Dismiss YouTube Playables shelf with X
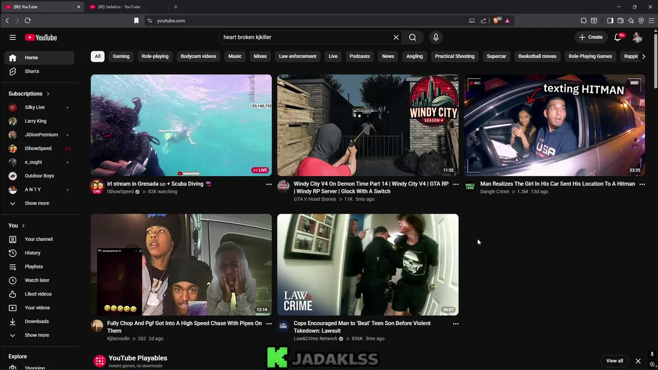The image size is (658, 370). tap(638, 361)
